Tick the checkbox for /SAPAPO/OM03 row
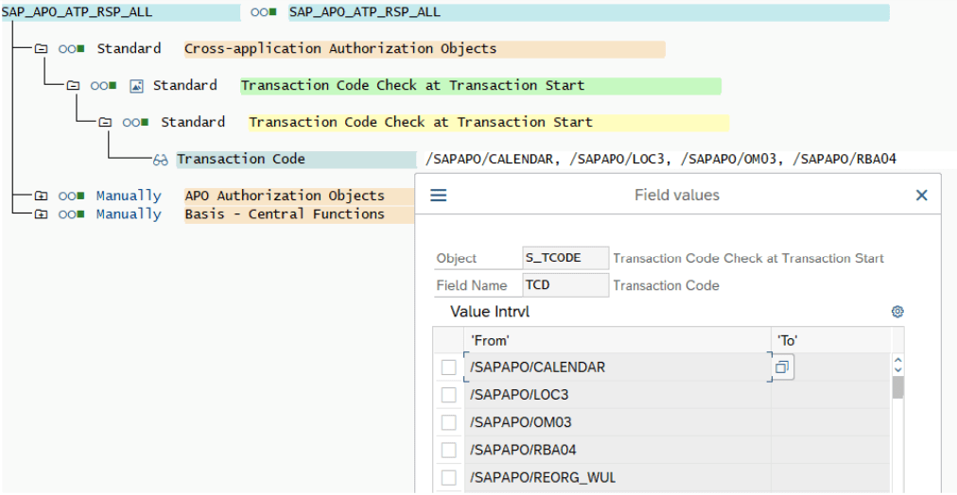957x495 pixels. tap(448, 422)
